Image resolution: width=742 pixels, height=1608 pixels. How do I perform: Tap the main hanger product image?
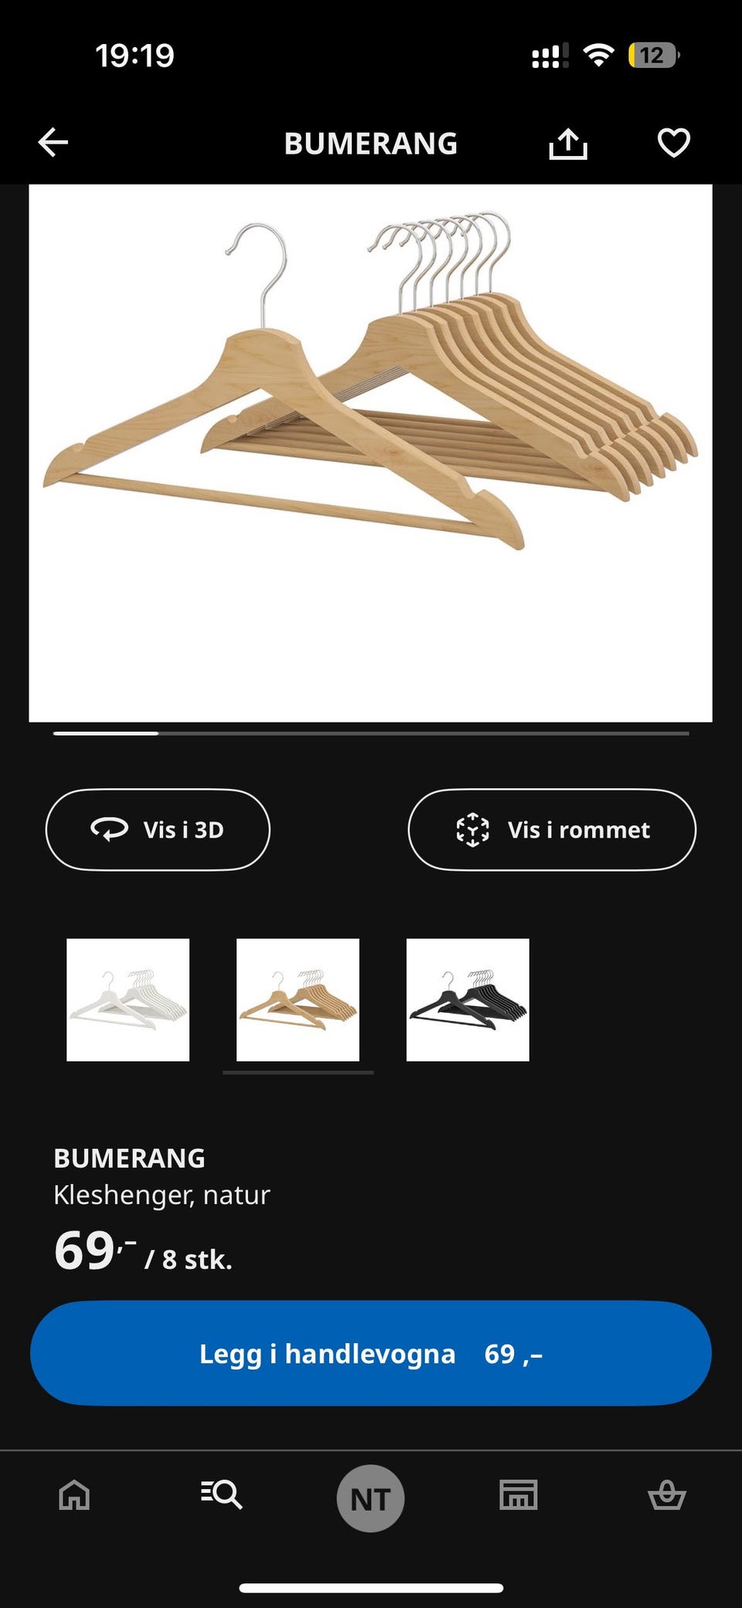coord(370,453)
